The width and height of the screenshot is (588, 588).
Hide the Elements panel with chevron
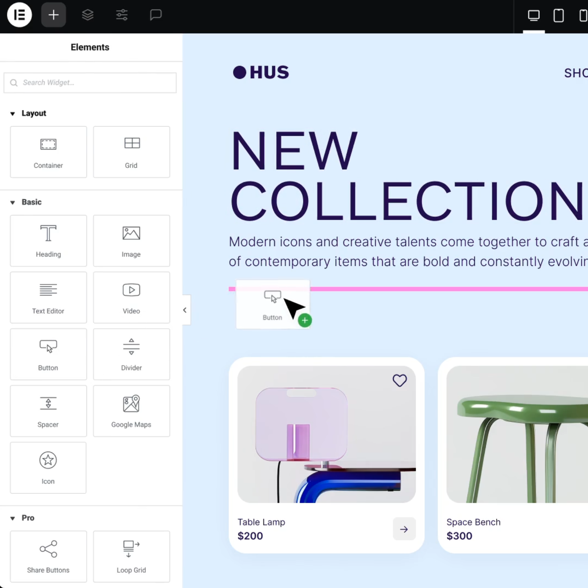pyautogui.click(x=185, y=310)
